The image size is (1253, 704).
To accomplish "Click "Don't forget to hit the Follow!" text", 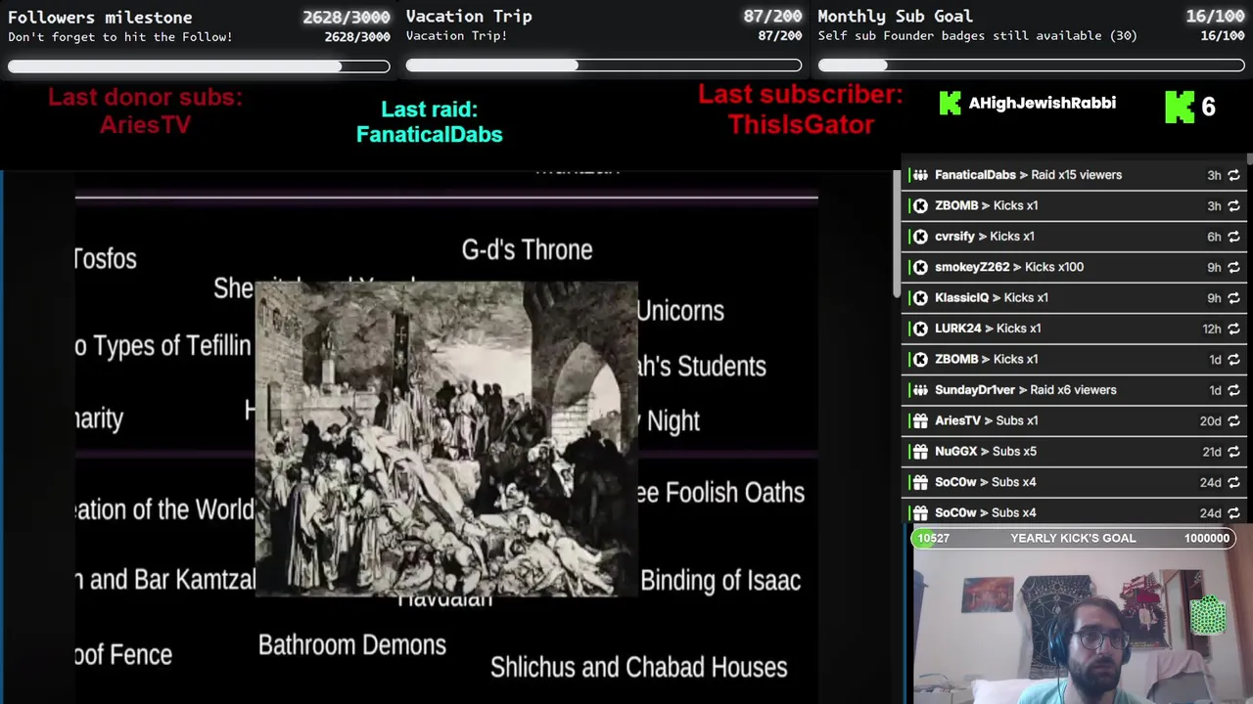I will pyautogui.click(x=120, y=37).
